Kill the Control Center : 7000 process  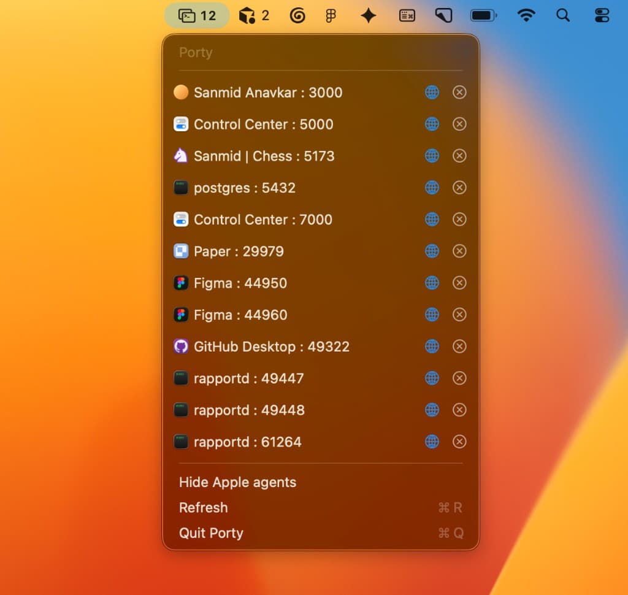(x=459, y=219)
